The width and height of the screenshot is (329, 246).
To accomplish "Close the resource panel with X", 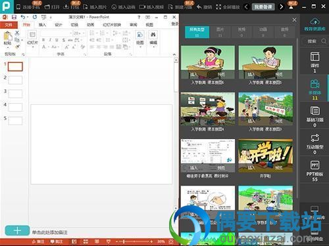I will pos(294,20).
